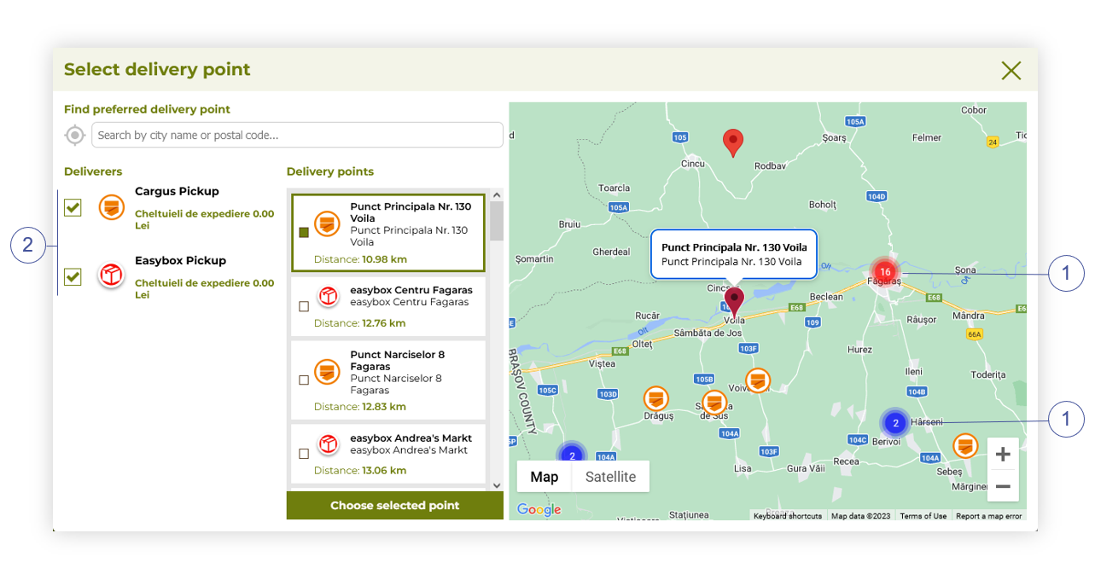
Task: Close the Select delivery point dialog
Action: click(x=1011, y=70)
